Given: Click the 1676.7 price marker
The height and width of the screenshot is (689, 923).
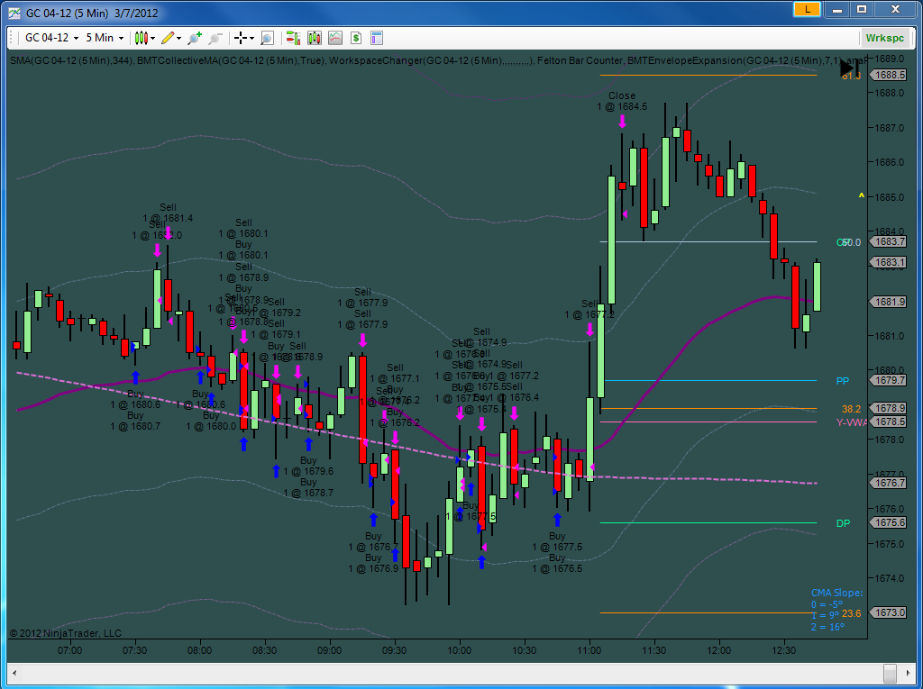Looking at the screenshot, I should point(889,483).
